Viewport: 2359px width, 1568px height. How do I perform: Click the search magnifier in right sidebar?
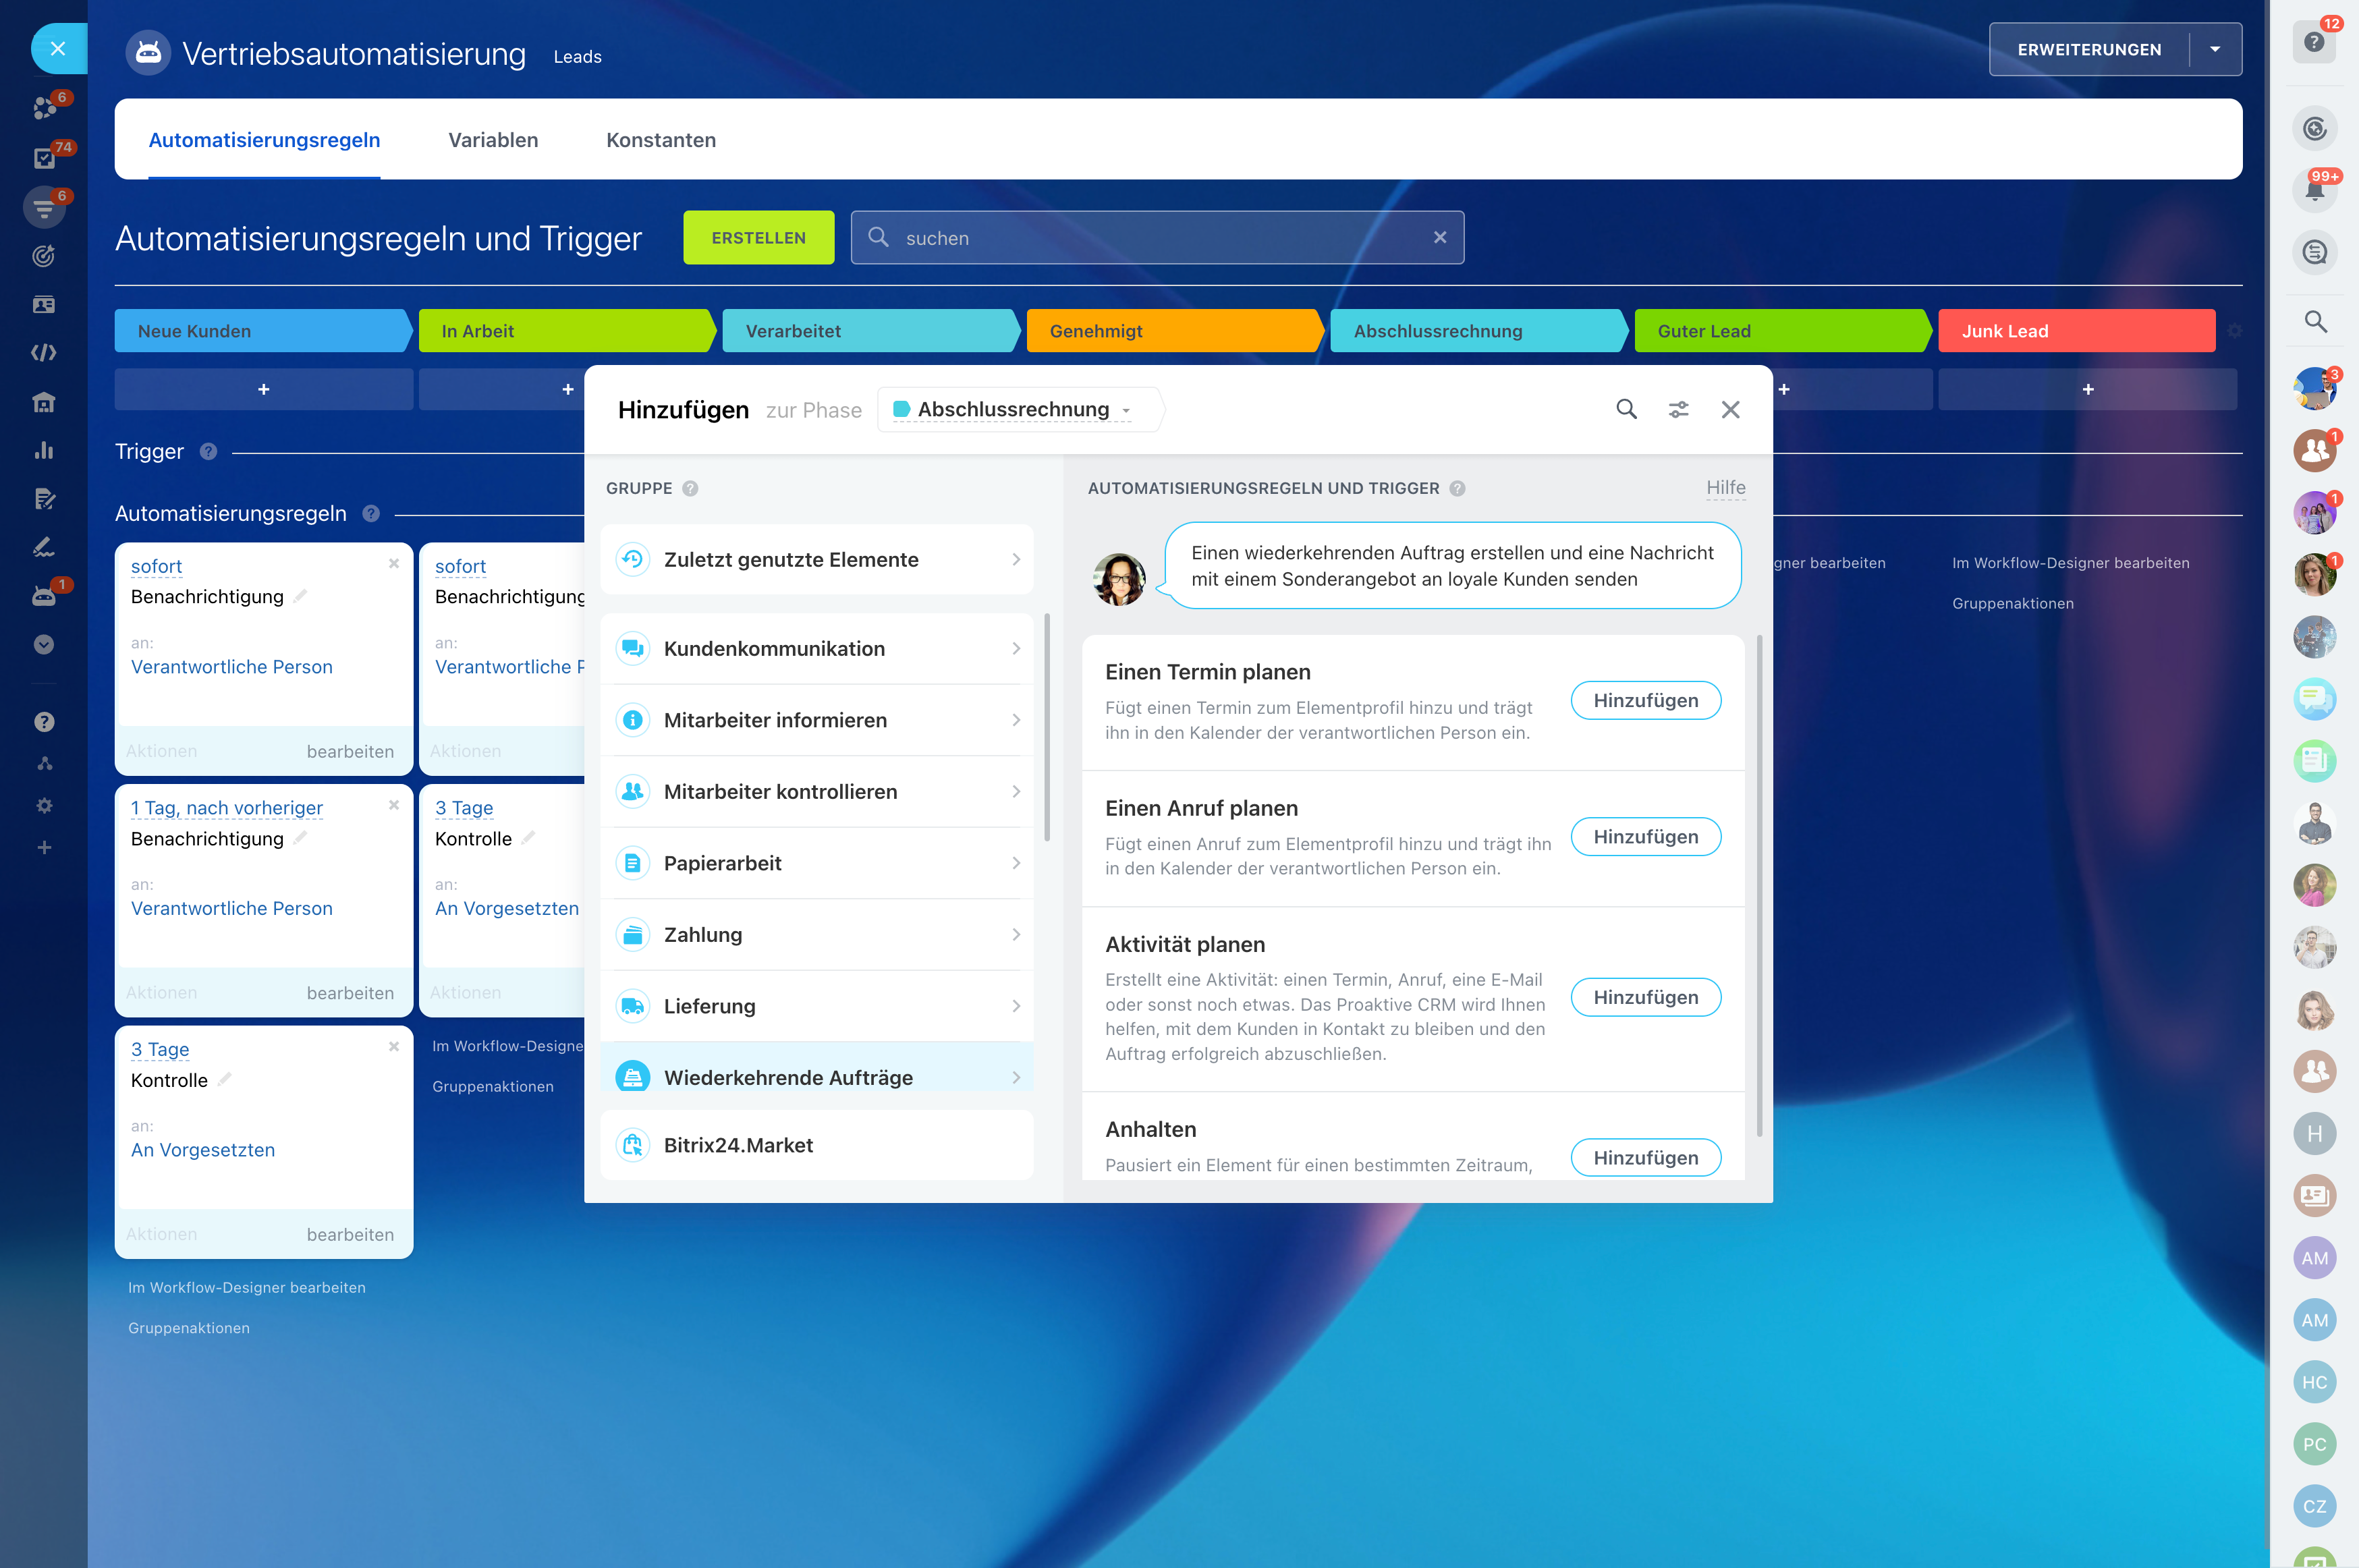coord(2314,322)
